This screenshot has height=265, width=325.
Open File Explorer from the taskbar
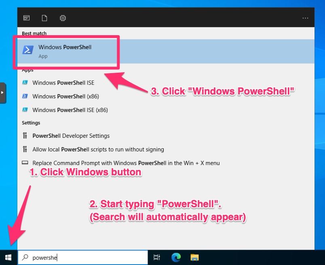(x=194, y=257)
